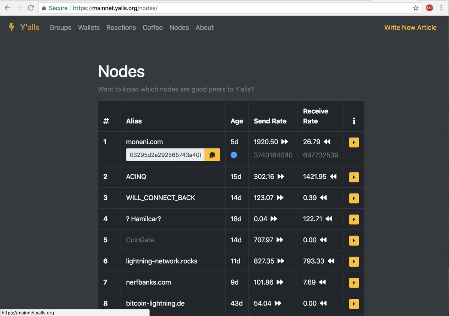
Task: Click the value 697732539
Action: pyautogui.click(x=321, y=155)
